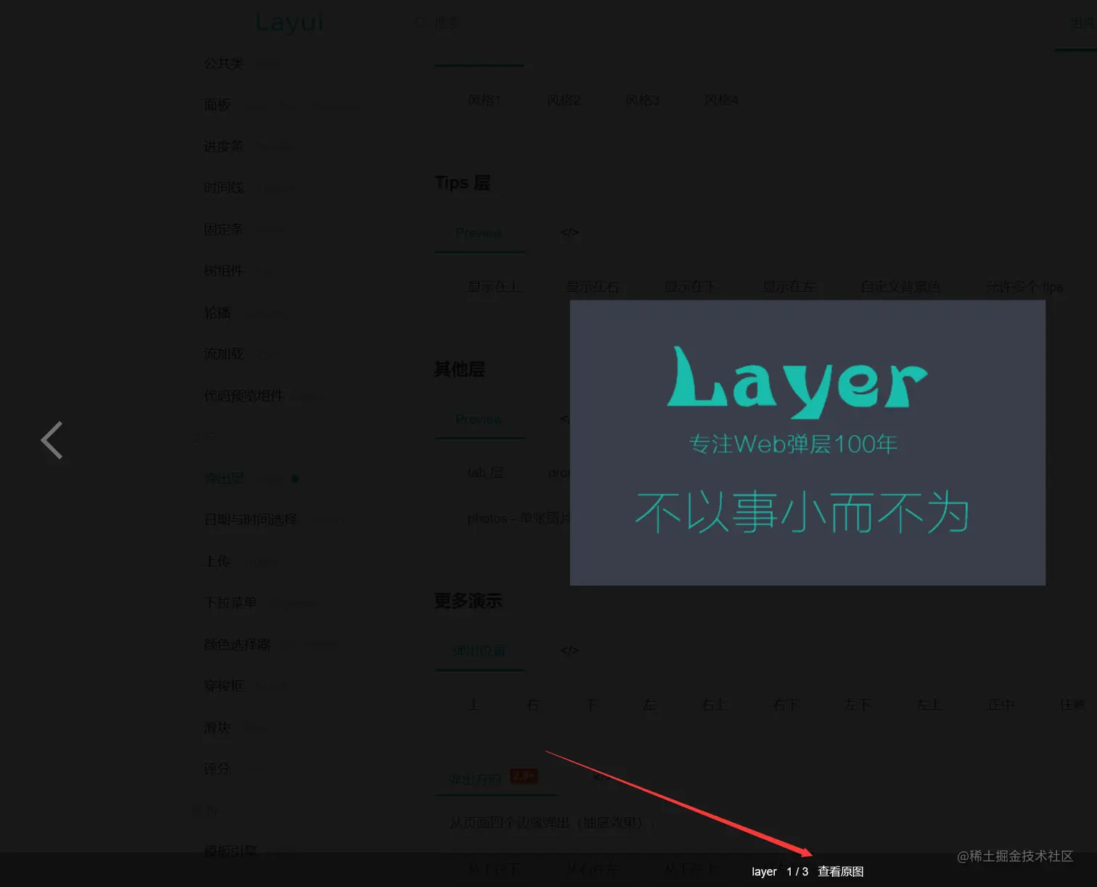Select 弹出位置 tab under 更多演示
Viewport: 1097px width, 887px height.
coord(479,651)
